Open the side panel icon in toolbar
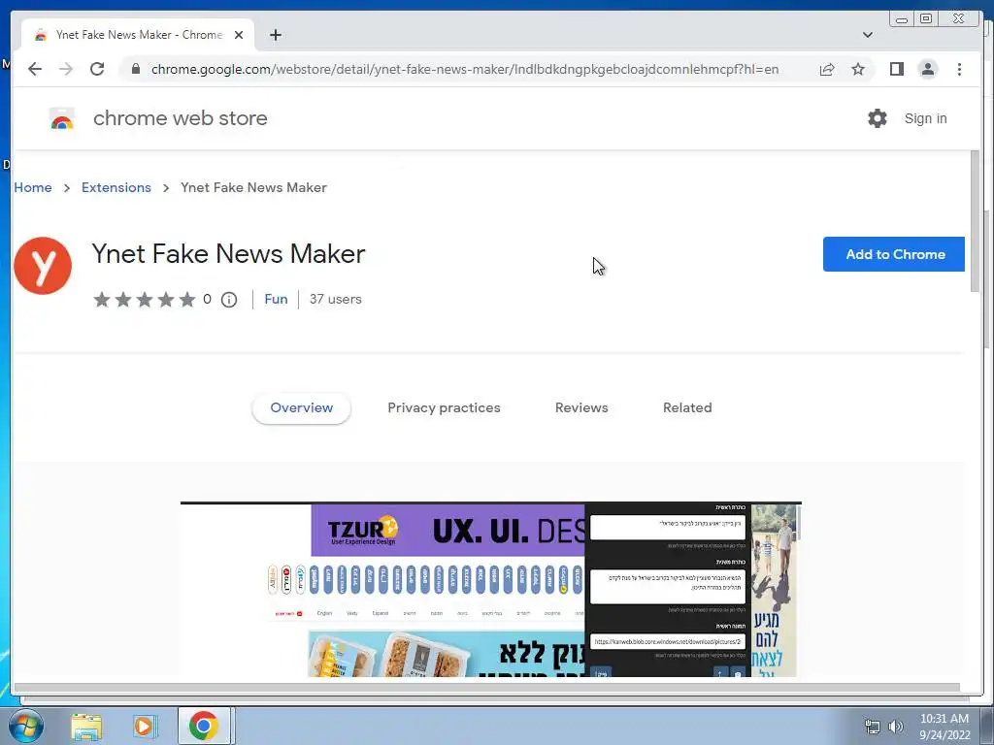 896,69
